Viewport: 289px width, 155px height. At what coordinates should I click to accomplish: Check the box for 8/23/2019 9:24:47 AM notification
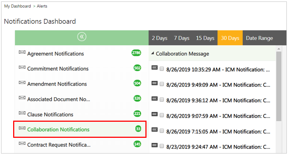click(x=162, y=145)
